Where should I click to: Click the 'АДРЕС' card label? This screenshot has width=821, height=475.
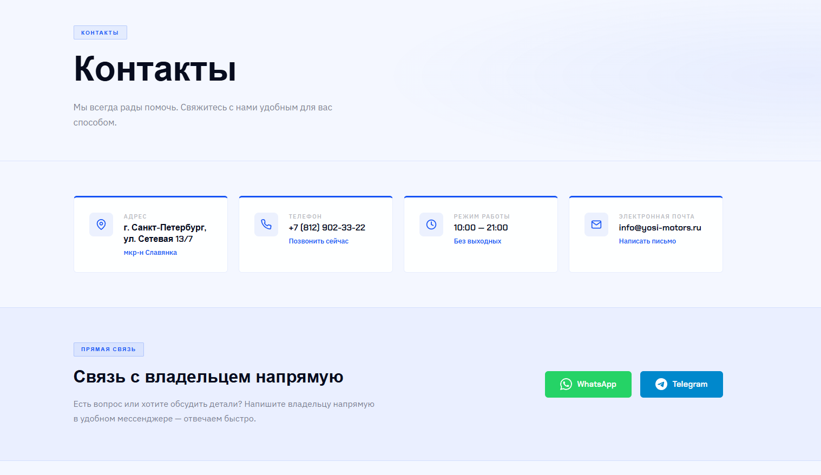pyautogui.click(x=135, y=216)
